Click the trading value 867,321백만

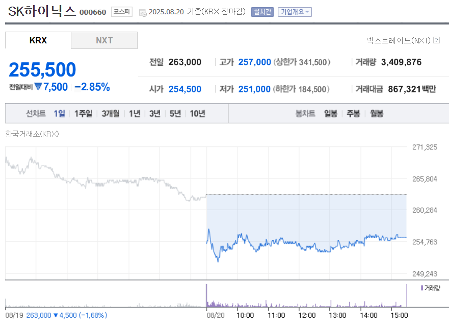(x=412, y=89)
